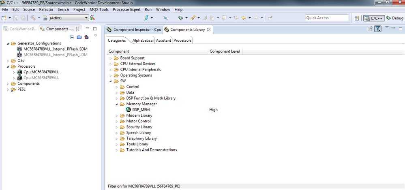Click the High component level value
Viewport: 405px width, 190px height.
tap(213, 110)
